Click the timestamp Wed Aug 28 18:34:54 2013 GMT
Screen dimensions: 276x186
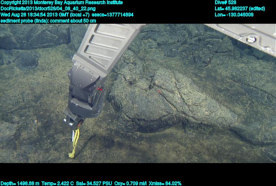tap(35, 15)
